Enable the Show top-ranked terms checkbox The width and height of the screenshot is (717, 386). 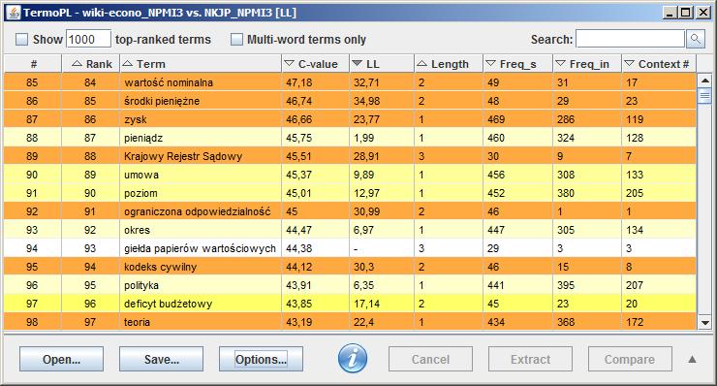(x=22, y=40)
